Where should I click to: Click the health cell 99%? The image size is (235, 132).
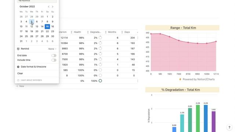tap(82, 65)
